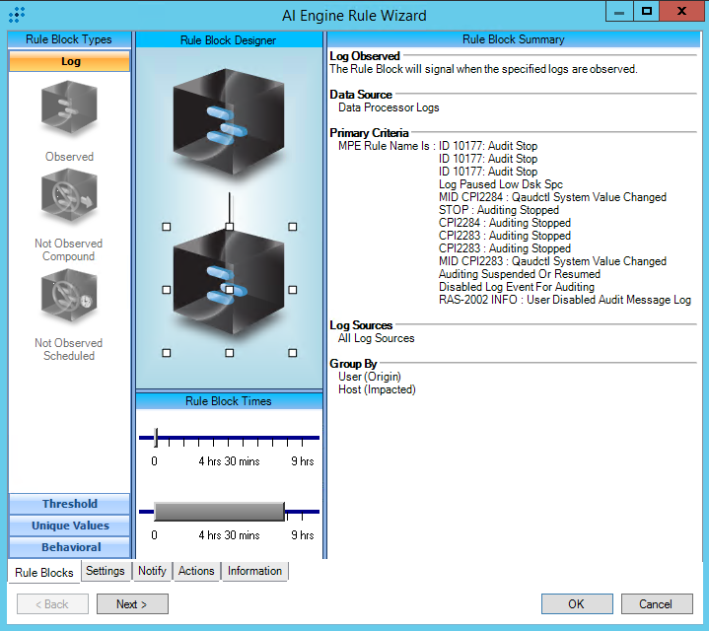Click the top-center resize handle of selected block
The image size is (709, 631).
[229, 227]
